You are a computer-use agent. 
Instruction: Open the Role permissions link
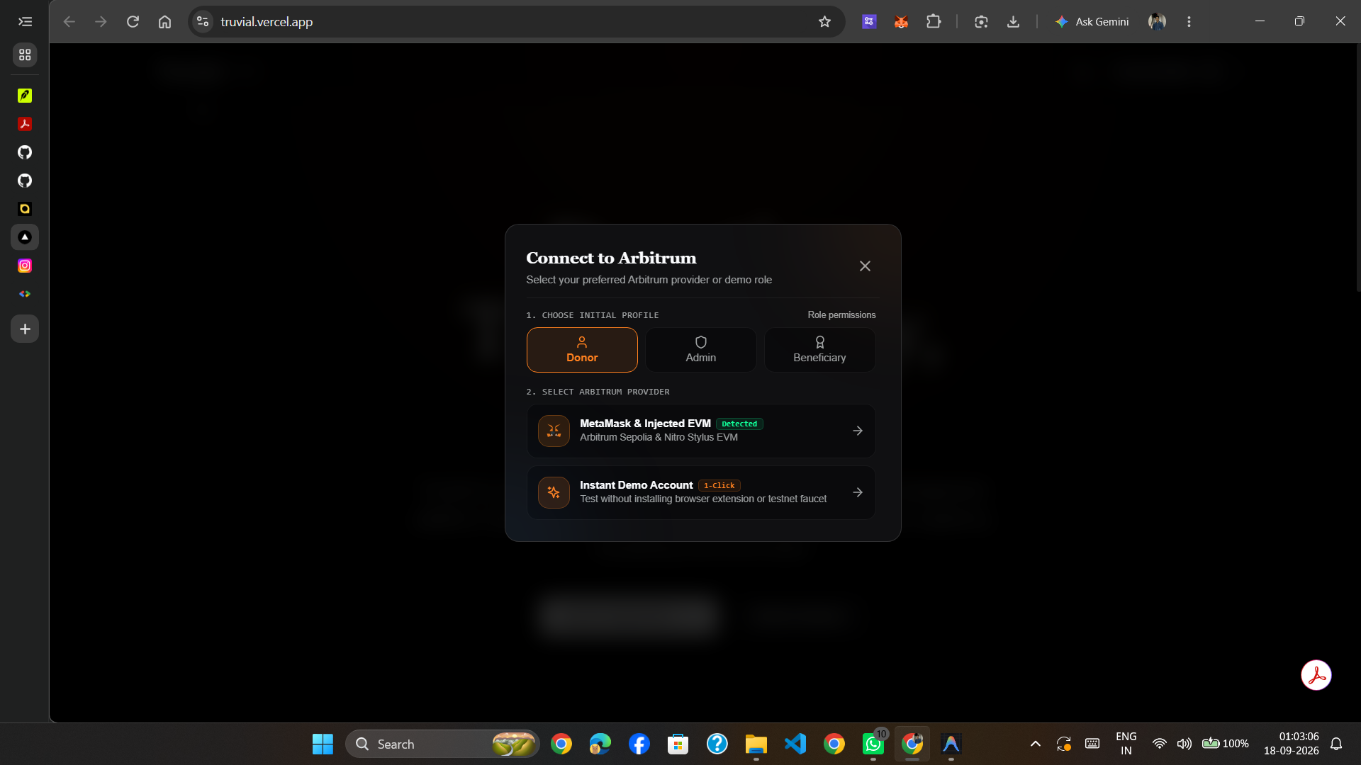pos(841,315)
